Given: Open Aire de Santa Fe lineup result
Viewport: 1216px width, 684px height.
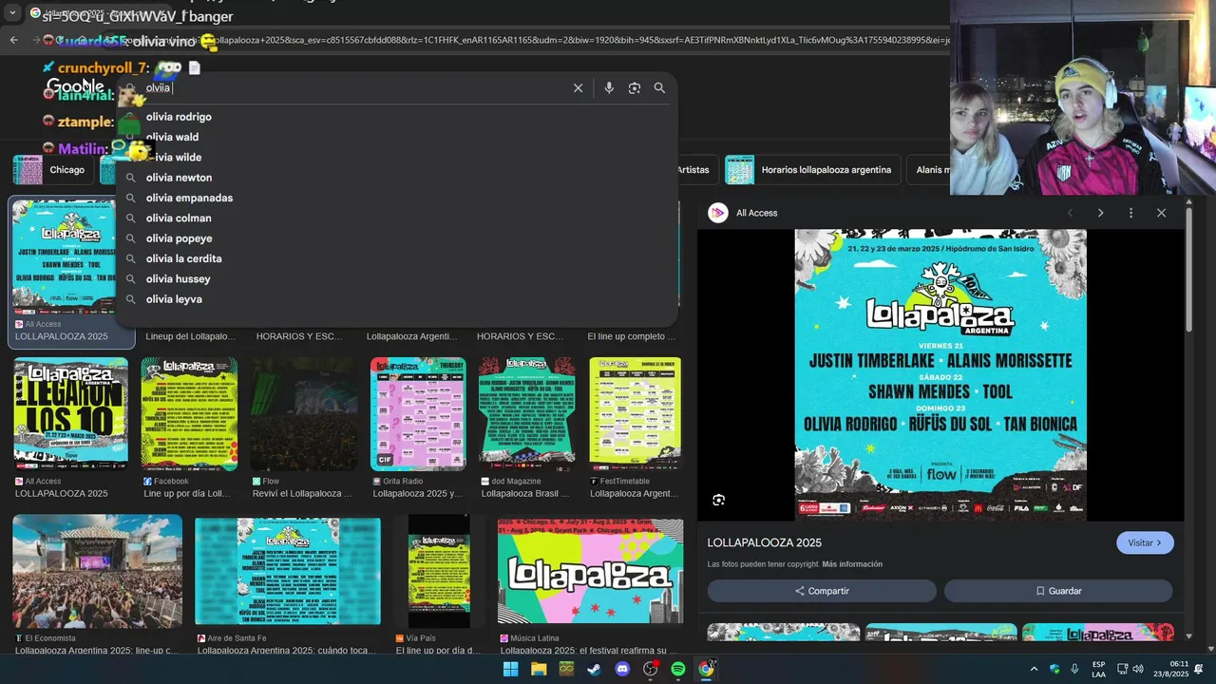Looking at the screenshot, I should (x=288, y=571).
